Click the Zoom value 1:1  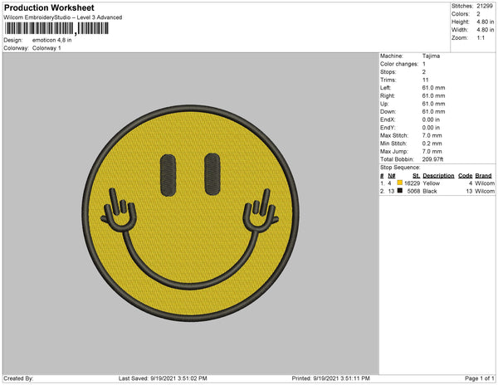pyautogui.click(x=481, y=38)
